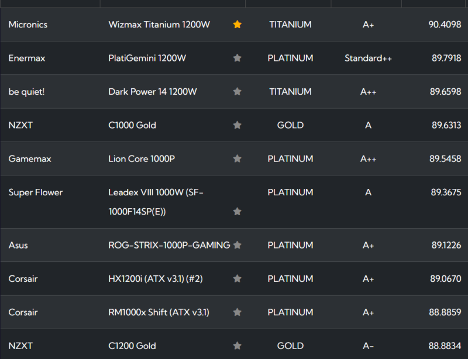The height and width of the screenshot is (359, 468).
Task: Favorite the ROG-STRIX-1000P-GAMING star
Action: tap(237, 246)
